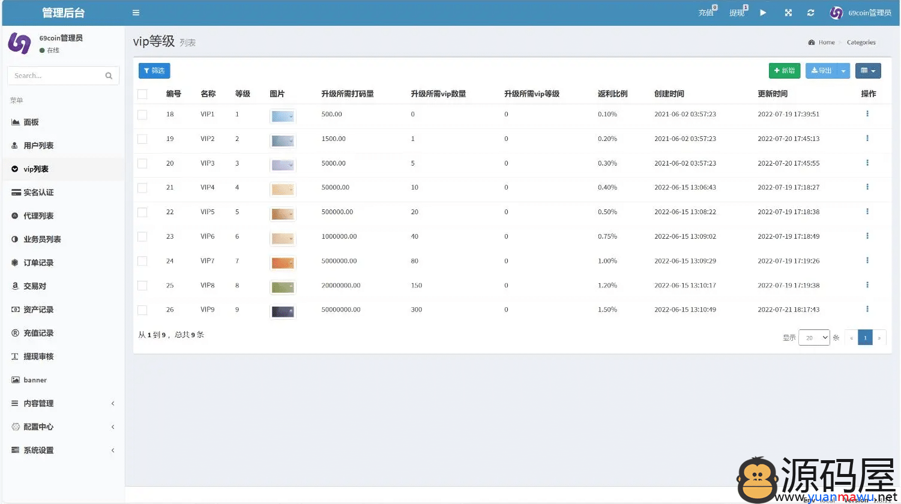Open the export dropdown arrow next to 导出

pos(843,71)
